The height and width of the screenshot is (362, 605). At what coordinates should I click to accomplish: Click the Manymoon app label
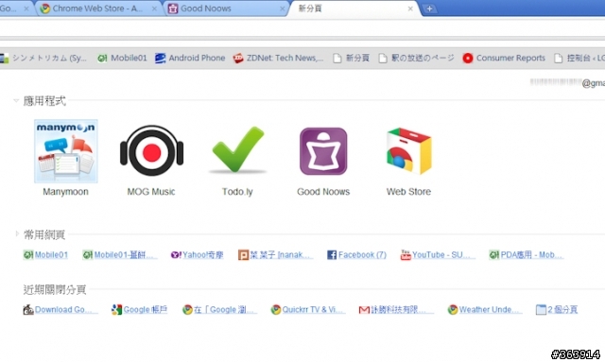click(x=65, y=192)
